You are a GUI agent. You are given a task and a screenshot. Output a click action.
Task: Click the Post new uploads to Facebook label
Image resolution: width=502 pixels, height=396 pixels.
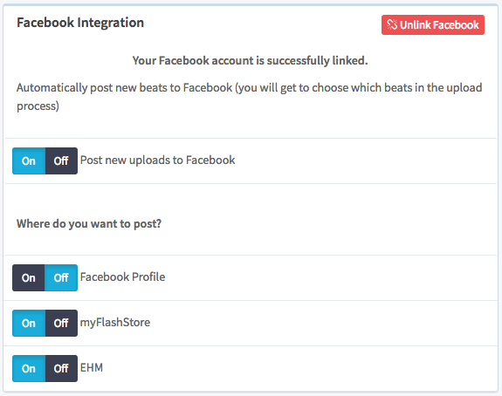click(157, 160)
